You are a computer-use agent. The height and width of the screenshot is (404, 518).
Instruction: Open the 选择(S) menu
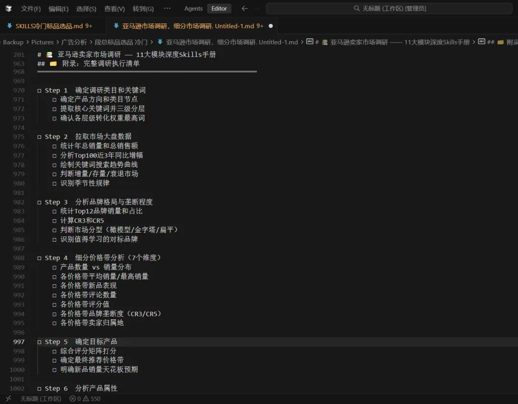click(x=86, y=9)
